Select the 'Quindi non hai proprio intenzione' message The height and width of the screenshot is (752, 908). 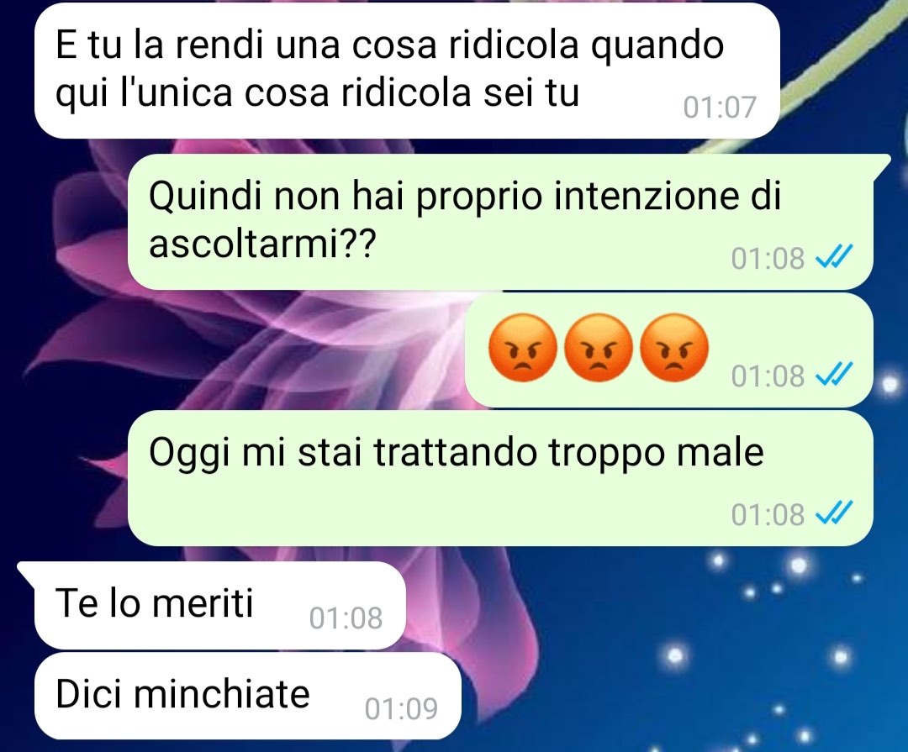(x=500, y=222)
